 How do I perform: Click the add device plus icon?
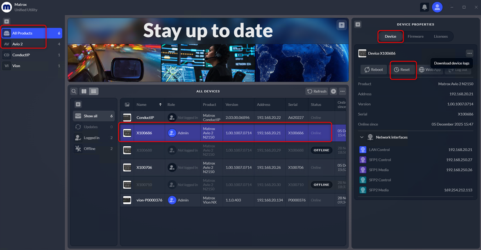[x=334, y=91]
